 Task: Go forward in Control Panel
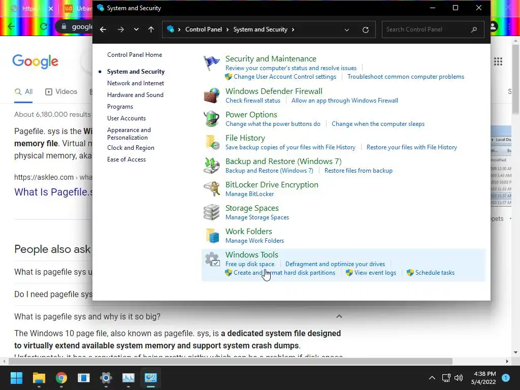click(121, 29)
